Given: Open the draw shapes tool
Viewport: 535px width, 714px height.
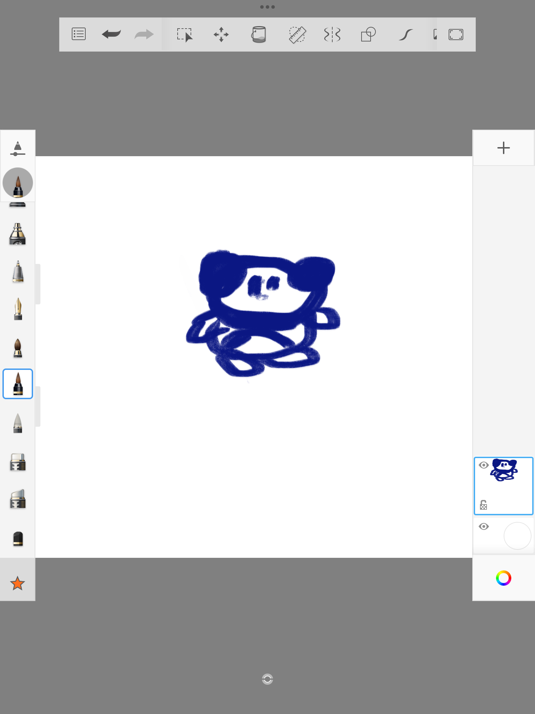Looking at the screenshot, I should coord(368,35).
